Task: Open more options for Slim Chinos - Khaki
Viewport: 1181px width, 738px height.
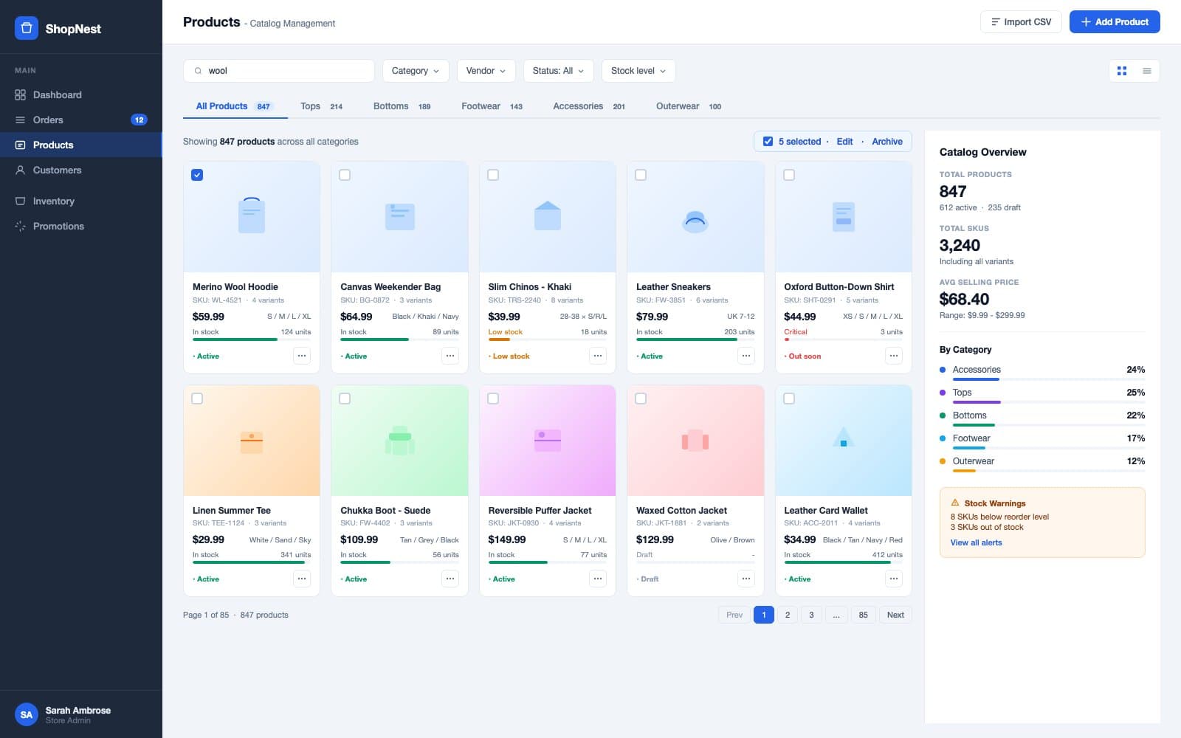Action: pyautogui.click(x=598, y=356)
